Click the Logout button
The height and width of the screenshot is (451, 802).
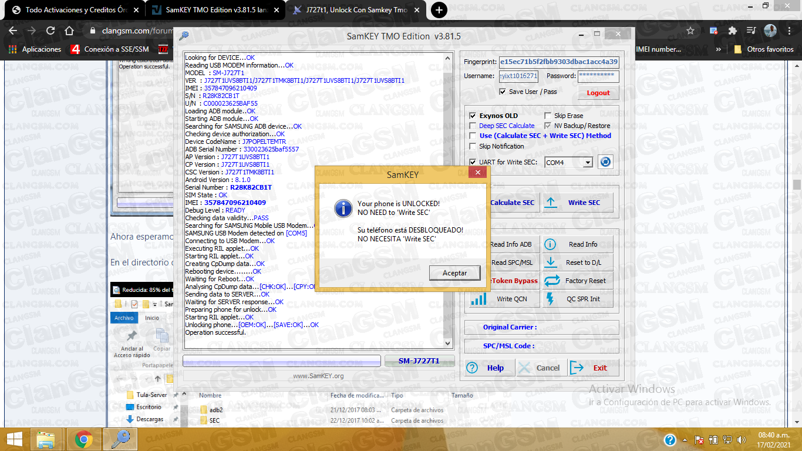click(x=598, y=93)
